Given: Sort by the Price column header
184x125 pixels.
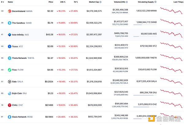Looking at the screenshot, I should point(51,2).
